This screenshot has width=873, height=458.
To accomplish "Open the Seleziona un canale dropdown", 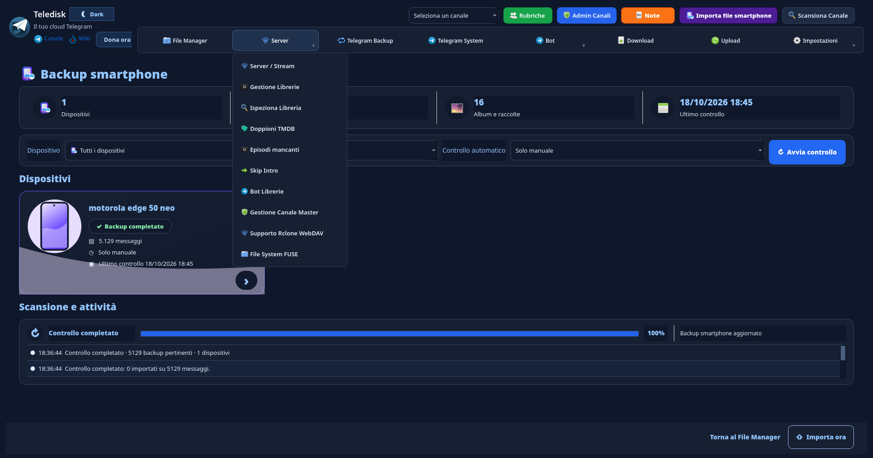I will pos(453,15).
